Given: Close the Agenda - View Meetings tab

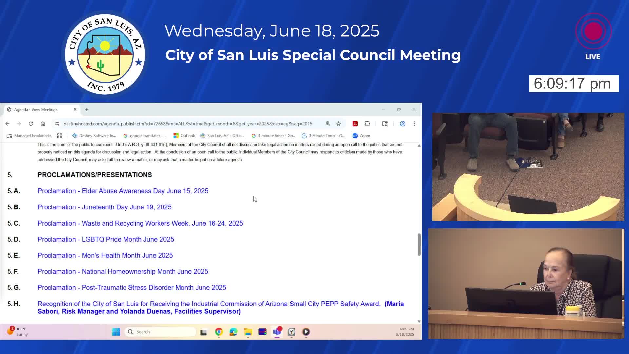Looking at the screenshot, I should coord(75,109).
